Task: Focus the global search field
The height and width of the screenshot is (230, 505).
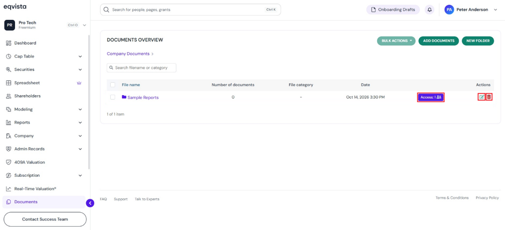Action: click(x=190, y=10)
